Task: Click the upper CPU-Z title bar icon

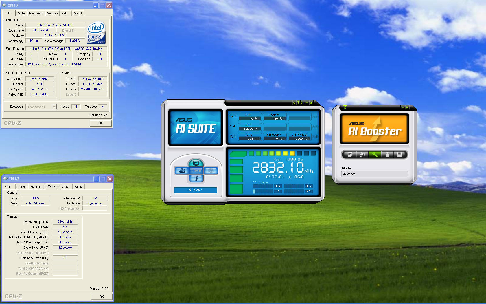Action: tap(4, 5)
